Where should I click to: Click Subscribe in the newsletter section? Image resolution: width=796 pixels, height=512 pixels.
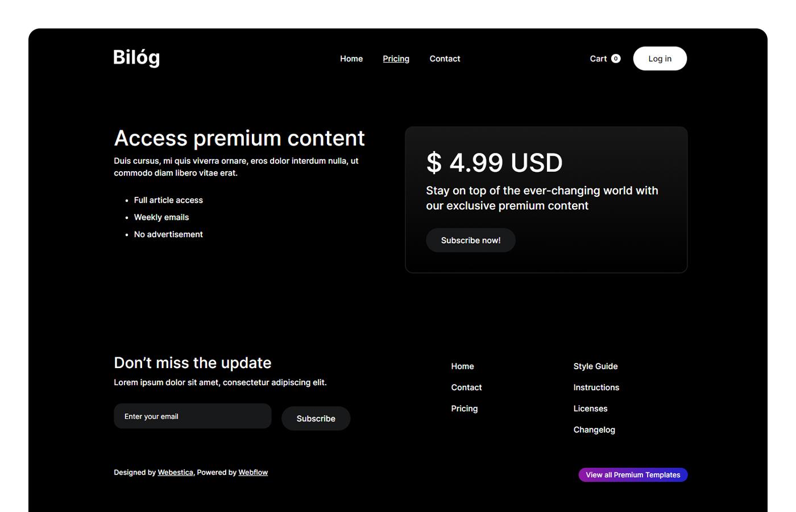[316, 418]
